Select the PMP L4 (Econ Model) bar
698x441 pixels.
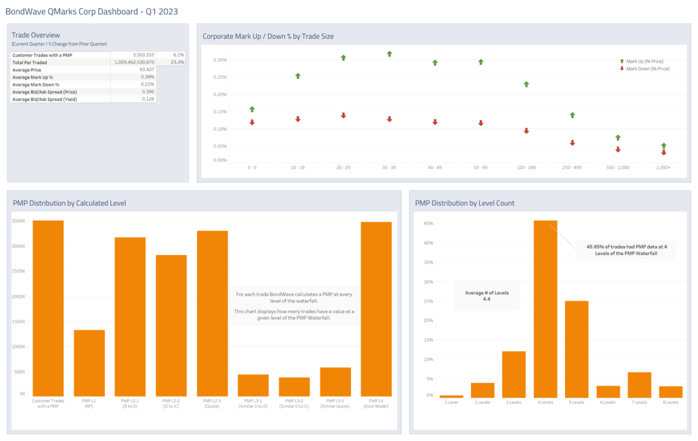tap(377, 307)
